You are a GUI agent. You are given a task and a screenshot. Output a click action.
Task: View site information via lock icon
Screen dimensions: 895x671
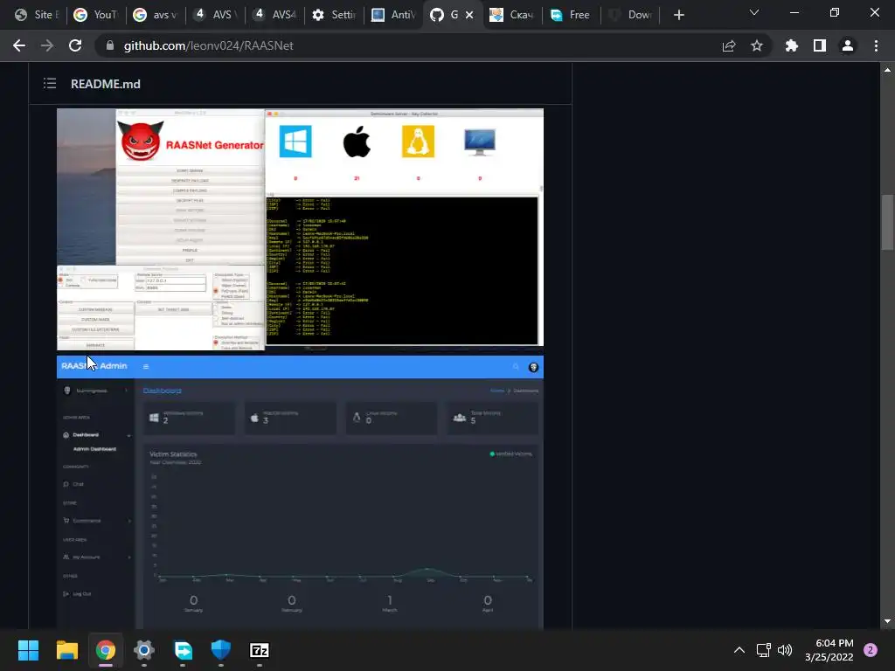point(110,45)
